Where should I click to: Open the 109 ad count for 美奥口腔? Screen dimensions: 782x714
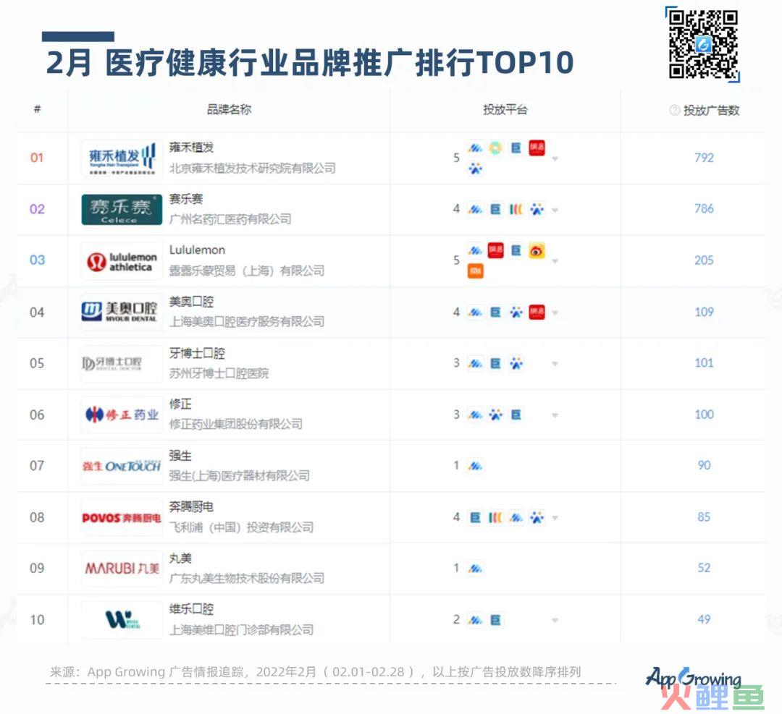point(704,312)
